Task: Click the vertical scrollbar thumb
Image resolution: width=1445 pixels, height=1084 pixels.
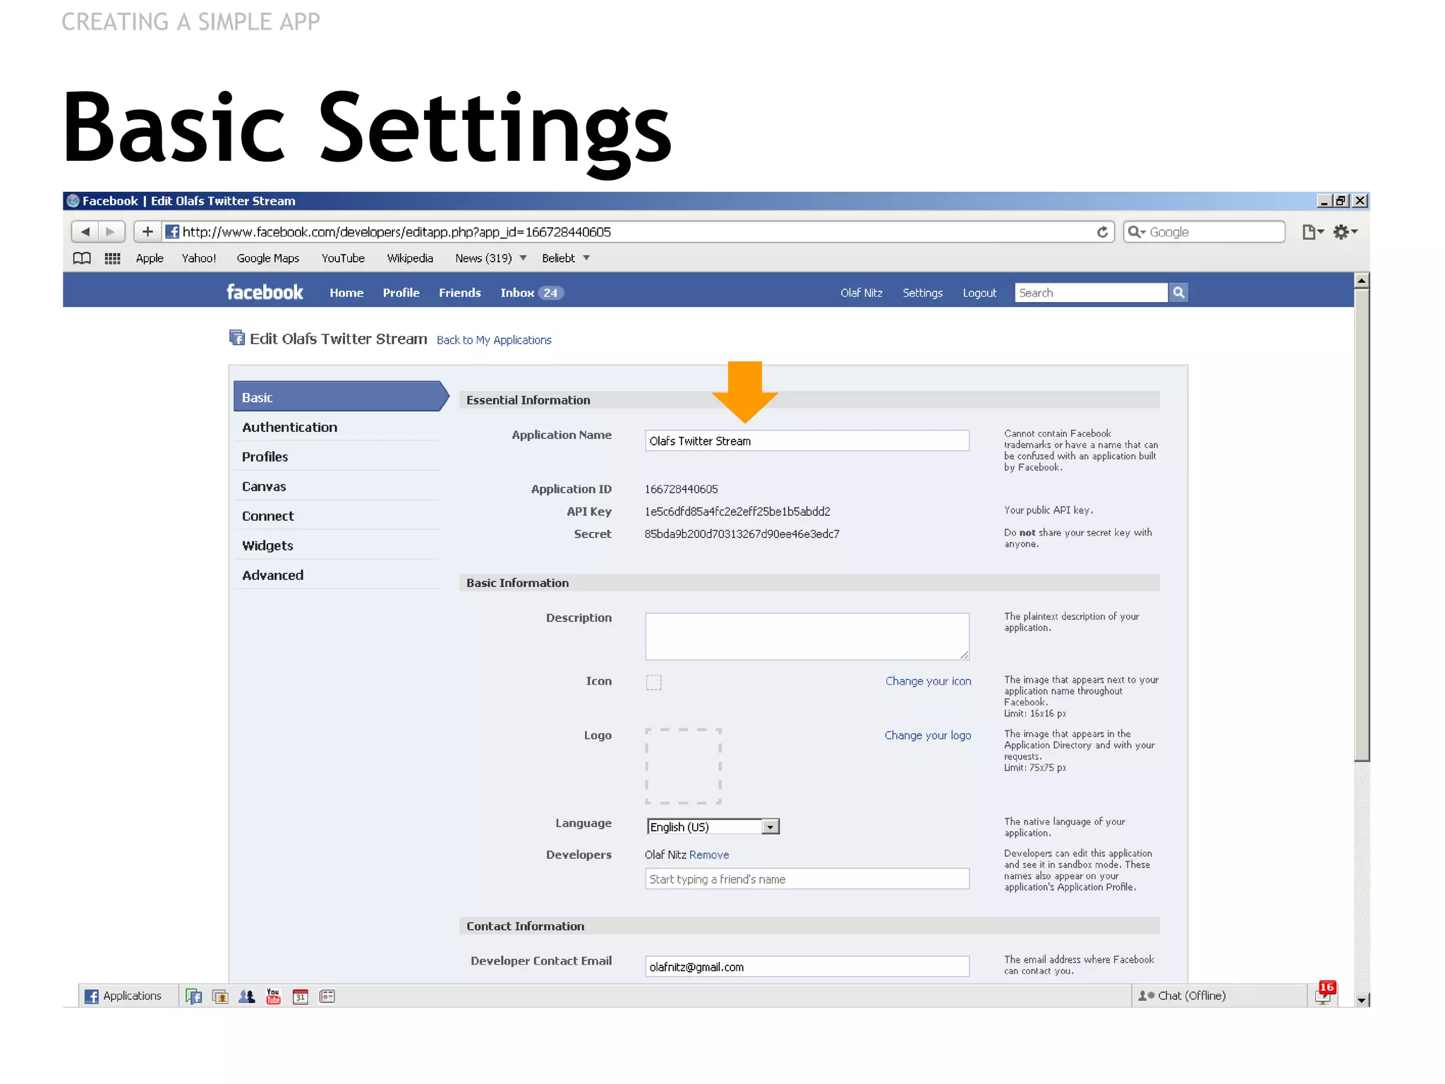Action: click(1362, 524)
